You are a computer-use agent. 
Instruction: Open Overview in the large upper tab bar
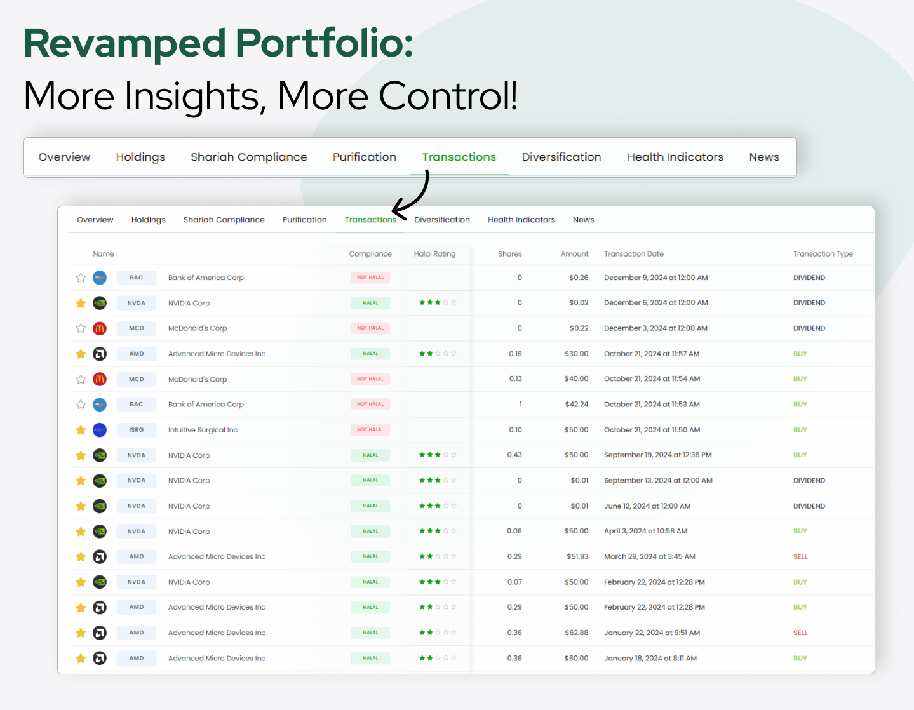64,157
